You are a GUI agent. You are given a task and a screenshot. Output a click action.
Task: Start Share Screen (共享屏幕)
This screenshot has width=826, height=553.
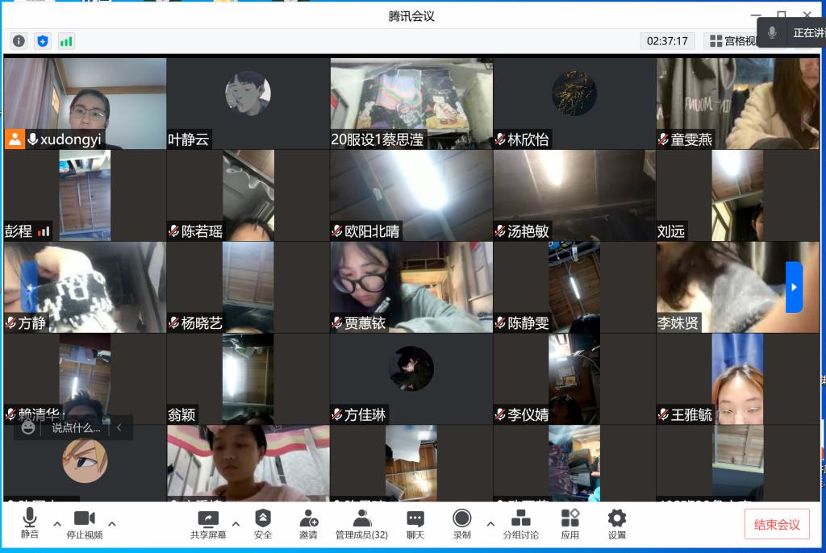click(x=208, y=524)
